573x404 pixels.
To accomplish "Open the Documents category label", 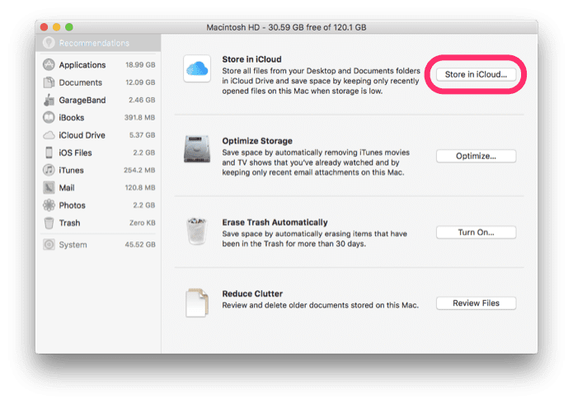I will pos(81,82).
